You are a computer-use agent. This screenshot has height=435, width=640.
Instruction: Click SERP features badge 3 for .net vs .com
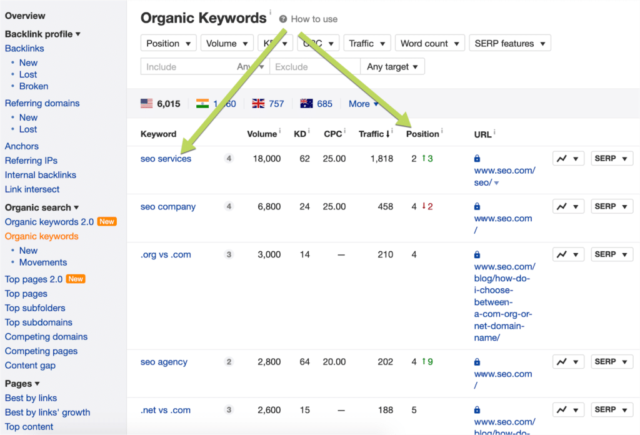click(x=229, y=410)
